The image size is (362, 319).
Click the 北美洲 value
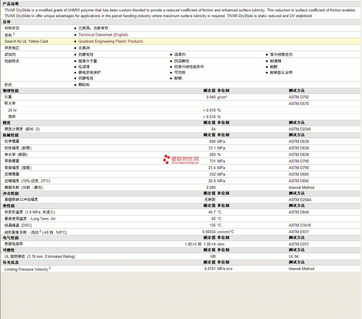[84, 48]
